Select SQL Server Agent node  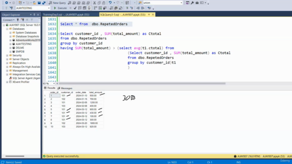click(26, 78)
